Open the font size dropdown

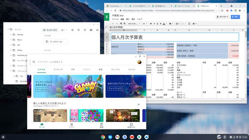[145, 24]
